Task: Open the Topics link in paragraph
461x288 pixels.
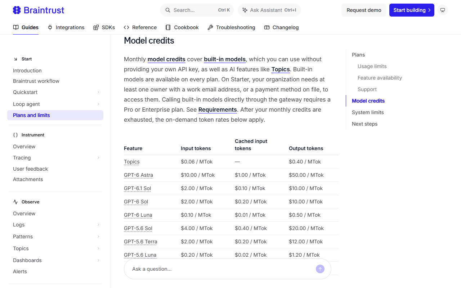Action: point(281,69)
